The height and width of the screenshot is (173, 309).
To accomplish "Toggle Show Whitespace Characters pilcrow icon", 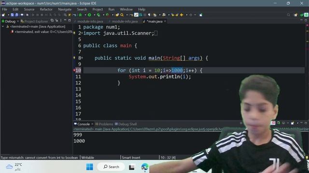I will point(149,15).
